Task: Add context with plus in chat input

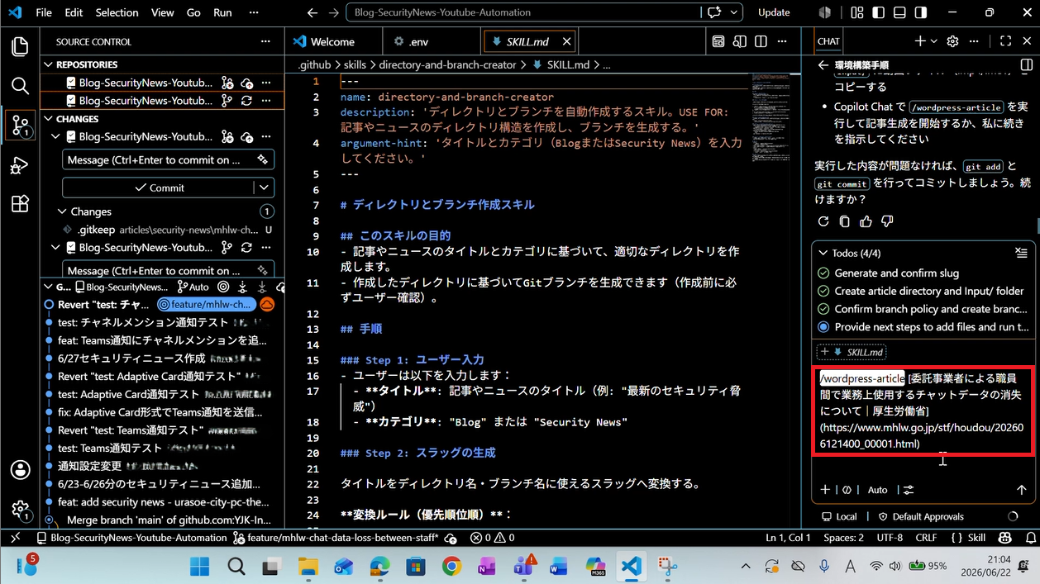Action: [x=825, y=490]
